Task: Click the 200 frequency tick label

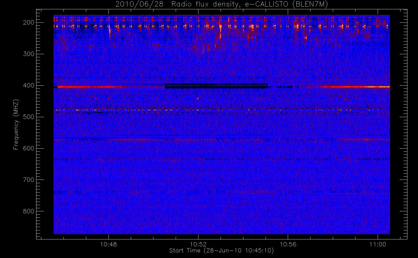Action: tap(28, 22)
